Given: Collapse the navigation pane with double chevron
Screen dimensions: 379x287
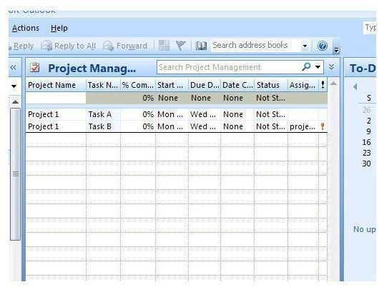Looking at the screenshot, I should point(14,67).
